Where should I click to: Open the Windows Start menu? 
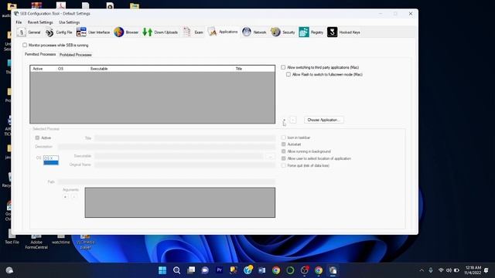coord(162,270)
